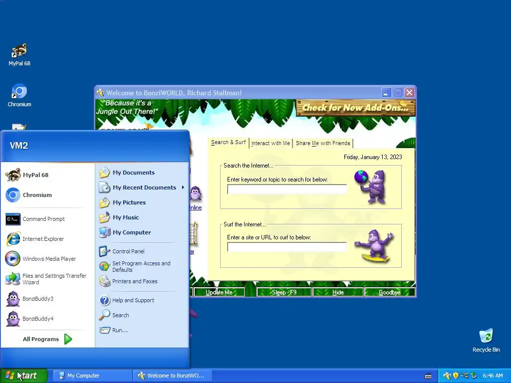Click the taskbar clock showing 6:46 AM
The width and height of the screenshot is (511, 383).
click(493, 376)
